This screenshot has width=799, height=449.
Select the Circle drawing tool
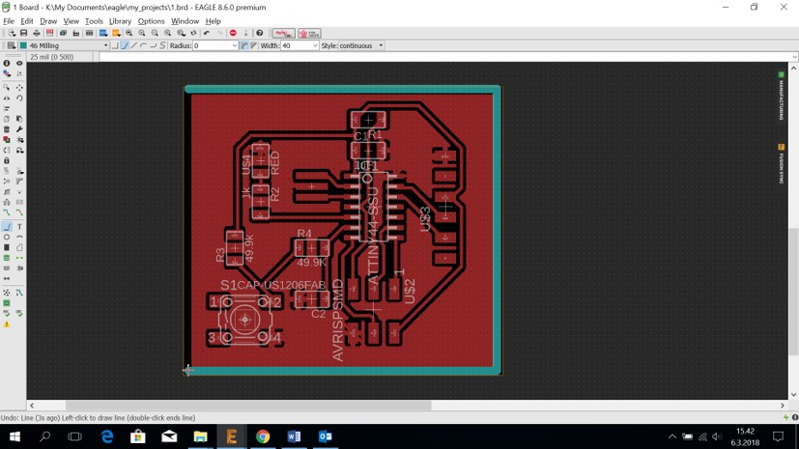click(7, 238)
